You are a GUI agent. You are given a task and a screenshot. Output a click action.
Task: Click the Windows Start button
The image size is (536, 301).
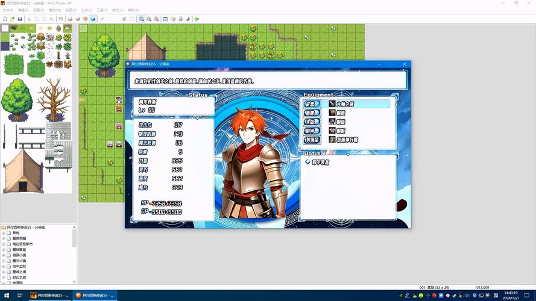pyautogui.click(x=6, y=295)
